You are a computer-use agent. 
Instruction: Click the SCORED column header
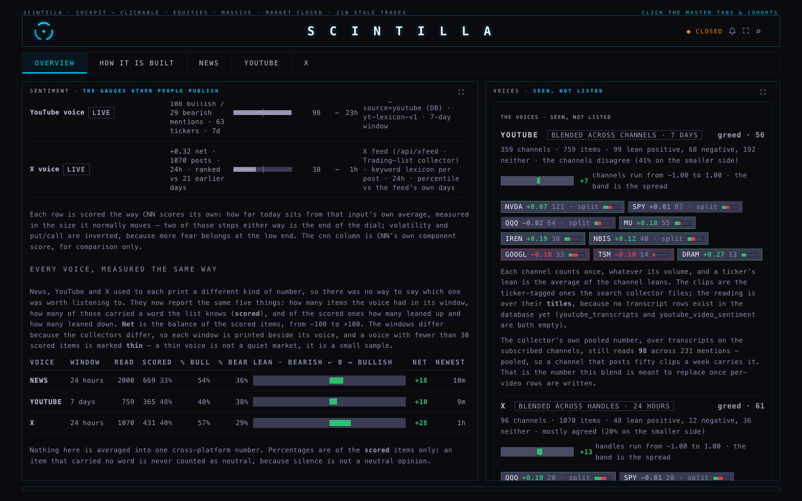point(157,362)
